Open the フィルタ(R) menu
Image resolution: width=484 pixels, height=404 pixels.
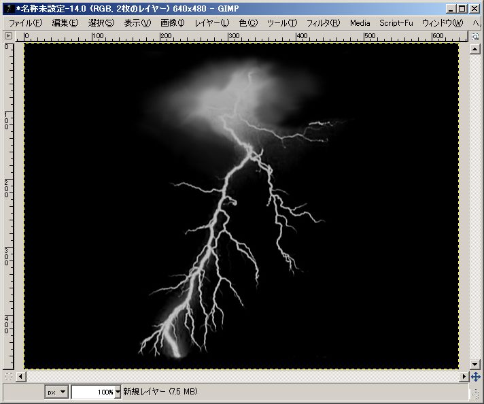click(x=323, y=23)
